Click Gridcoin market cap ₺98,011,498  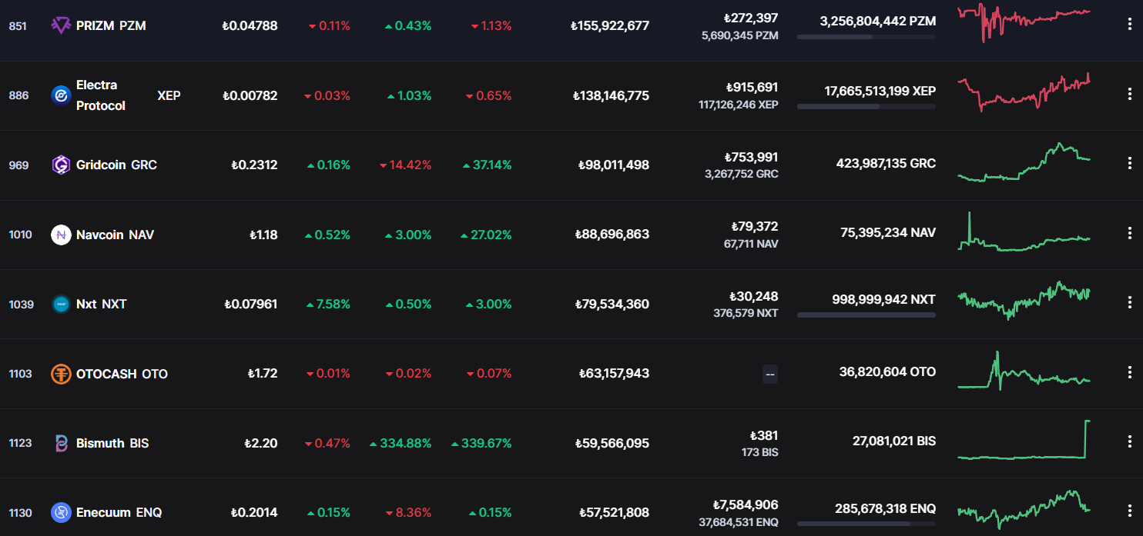(x=613, y=165)
